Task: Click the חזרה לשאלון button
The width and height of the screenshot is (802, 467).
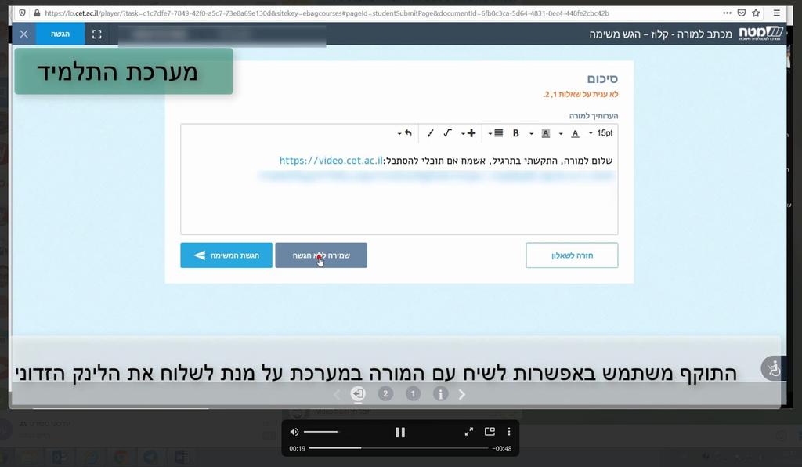Action: coord(572,255)
